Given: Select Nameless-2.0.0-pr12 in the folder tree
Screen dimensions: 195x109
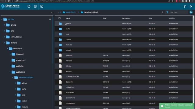Looking at the screenshot, I should click(26, 78).
